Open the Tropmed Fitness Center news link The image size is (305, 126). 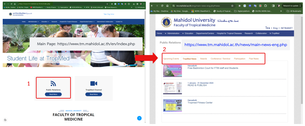tap(200, 103)
